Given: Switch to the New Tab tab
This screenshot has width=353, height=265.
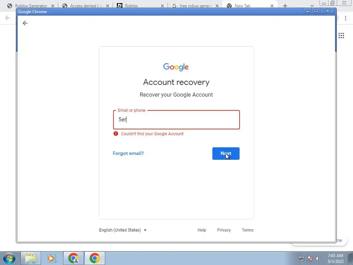Looking at the screenshot, I should point(242,6).
